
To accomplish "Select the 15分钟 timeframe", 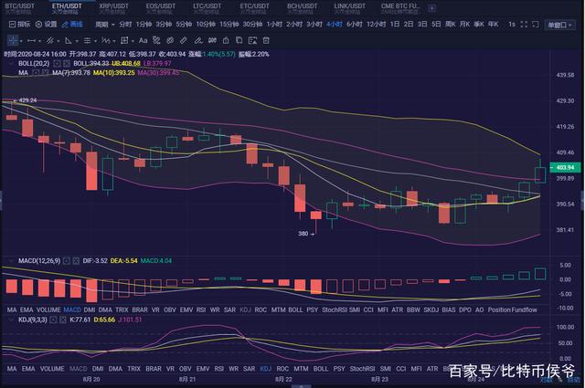I will [x=229, y=25].
